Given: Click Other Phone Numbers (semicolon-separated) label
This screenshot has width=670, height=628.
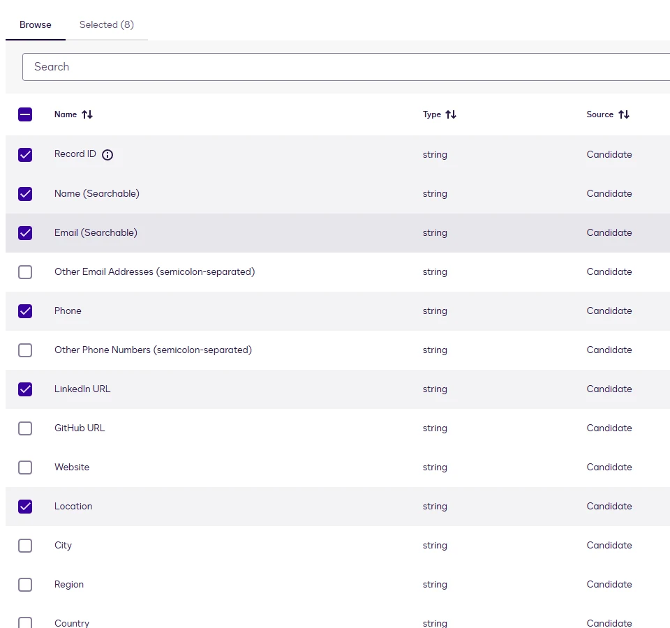Looking at the screenshot, I should pyautogui.click(x=153, y=350).
